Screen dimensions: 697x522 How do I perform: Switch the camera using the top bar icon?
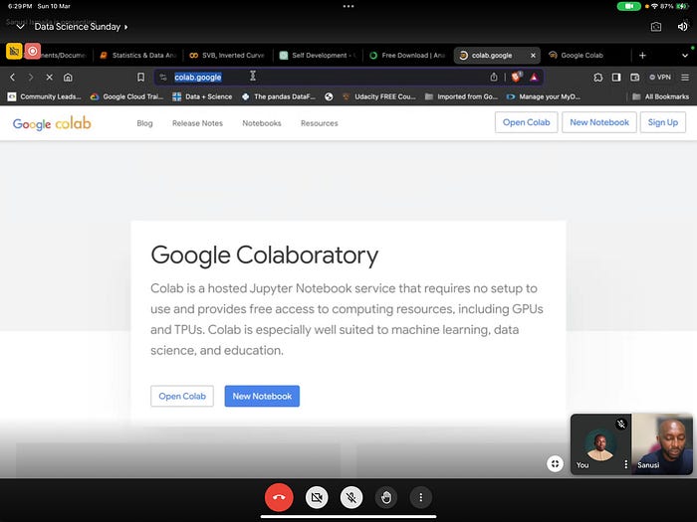(655, 27)
